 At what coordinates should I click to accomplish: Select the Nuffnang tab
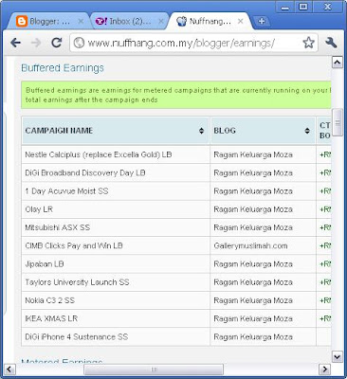click(x=210, y=21)
